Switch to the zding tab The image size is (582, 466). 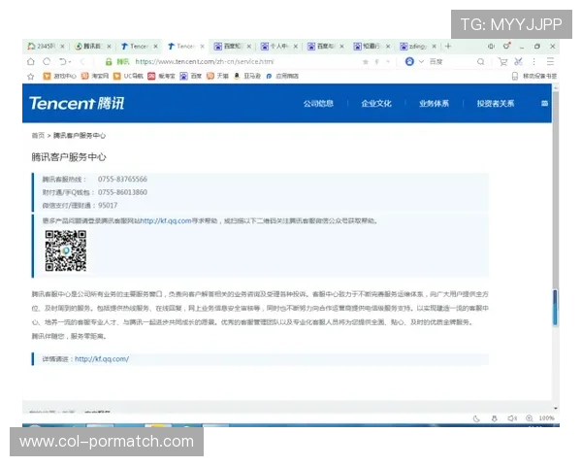pos(417,46)
